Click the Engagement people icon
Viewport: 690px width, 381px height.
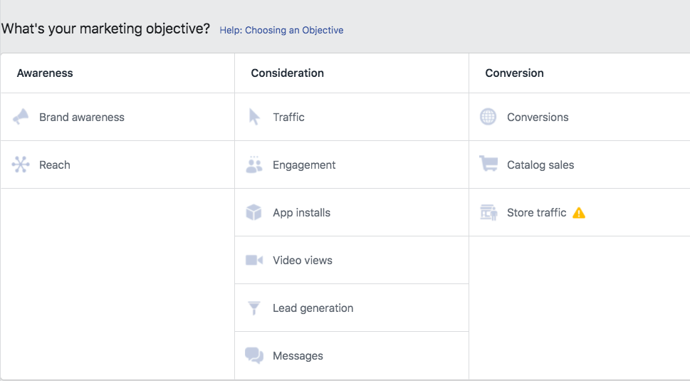click(x=254, y=165)
